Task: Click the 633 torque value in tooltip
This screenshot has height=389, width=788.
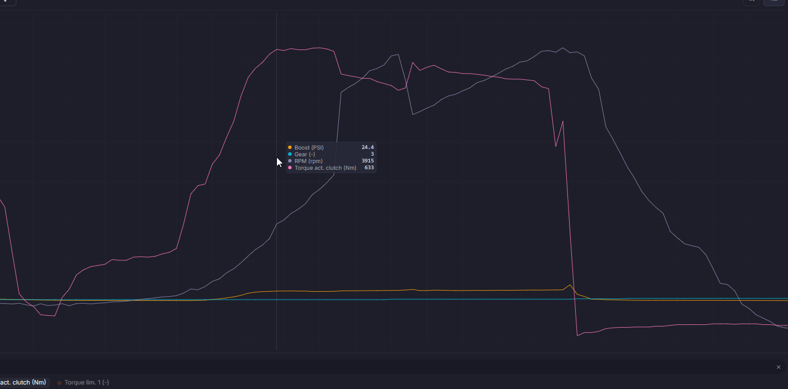Action: point(369,168)
